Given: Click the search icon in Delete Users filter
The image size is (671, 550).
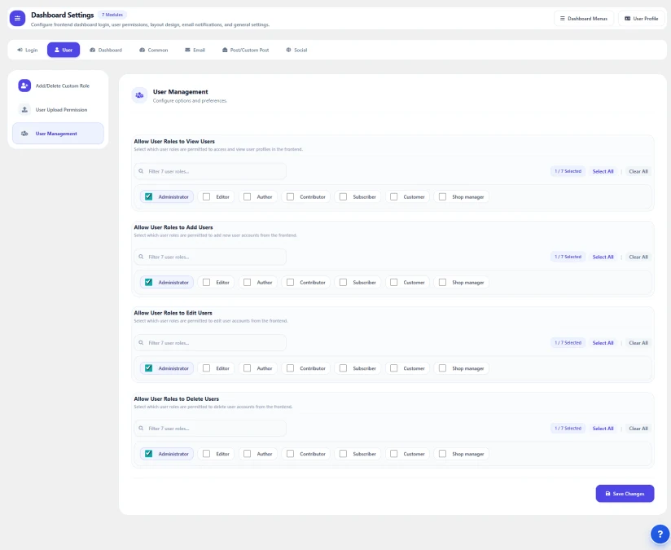Looking at the screenshot, I should pos(141,429).
